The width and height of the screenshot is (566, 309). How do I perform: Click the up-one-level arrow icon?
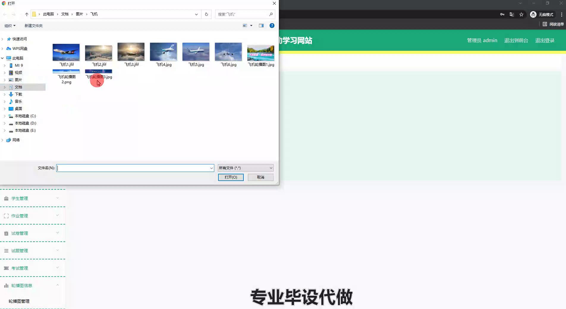coord(27,14)
